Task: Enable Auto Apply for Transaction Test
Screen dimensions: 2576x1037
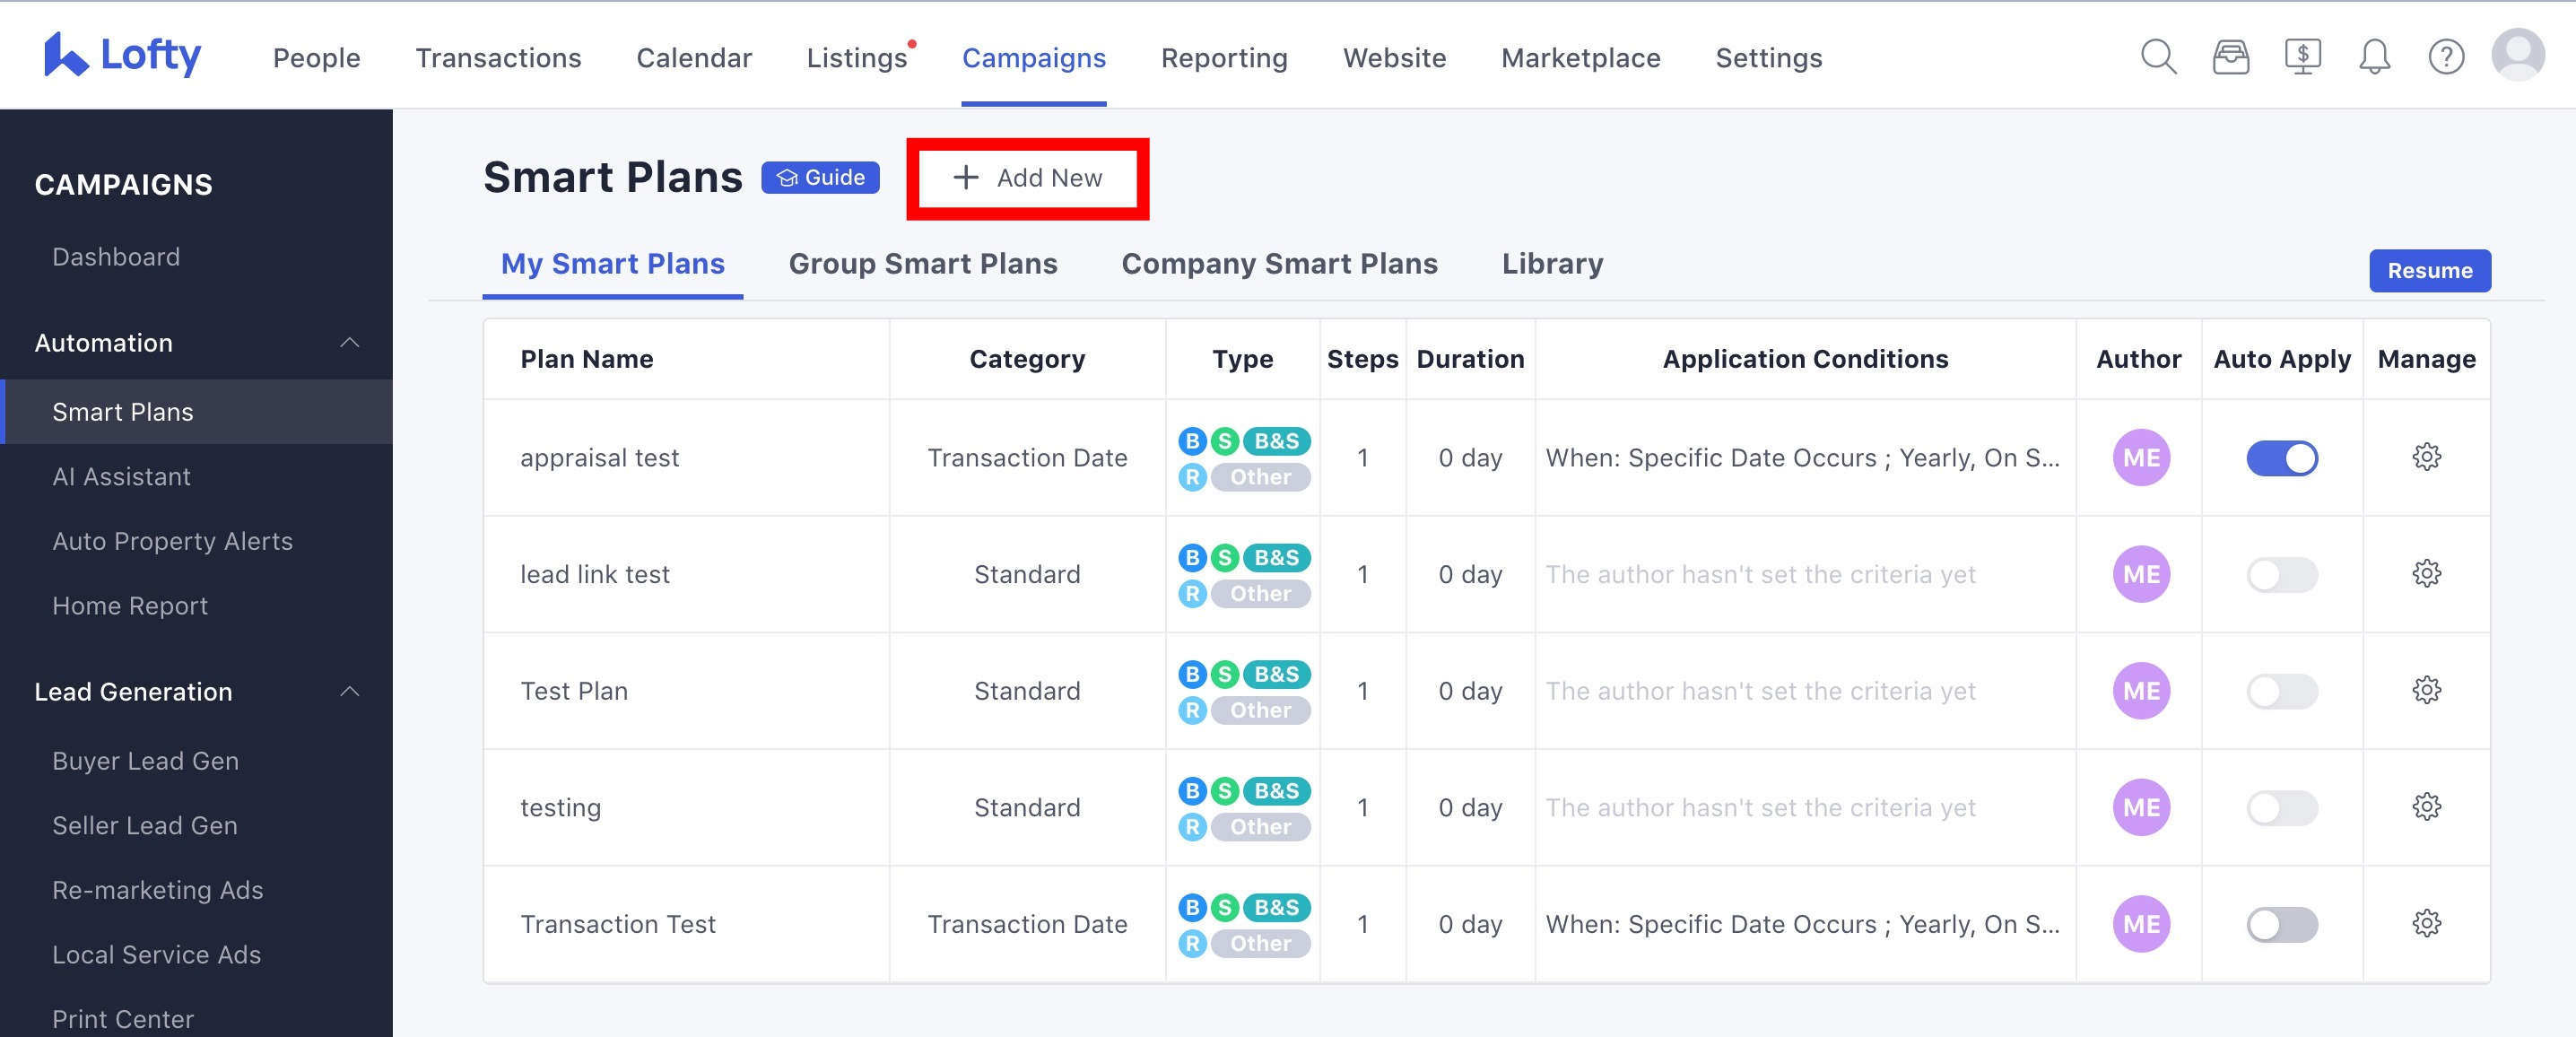Action: [x=2282, y=923]
